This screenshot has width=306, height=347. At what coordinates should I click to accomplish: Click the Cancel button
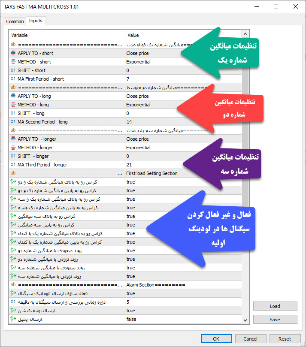point(250,339)
